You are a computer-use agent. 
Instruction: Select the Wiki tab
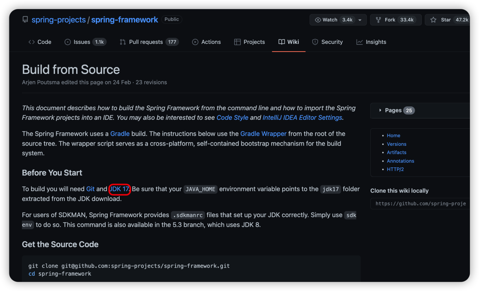(x=289, y=42)
